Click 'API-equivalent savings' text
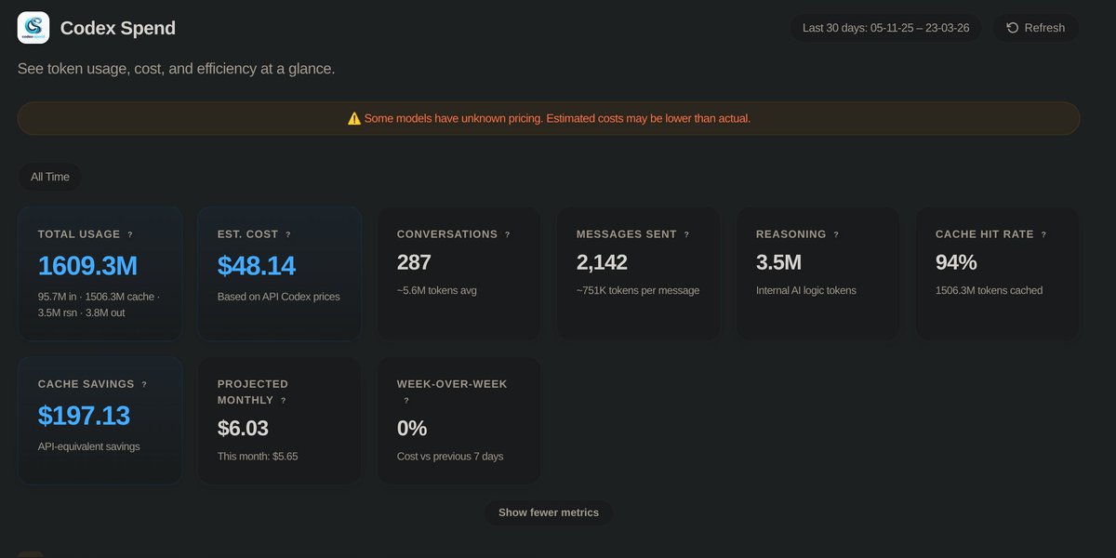This screenshot has width=1116, height=558. [89, 446]
